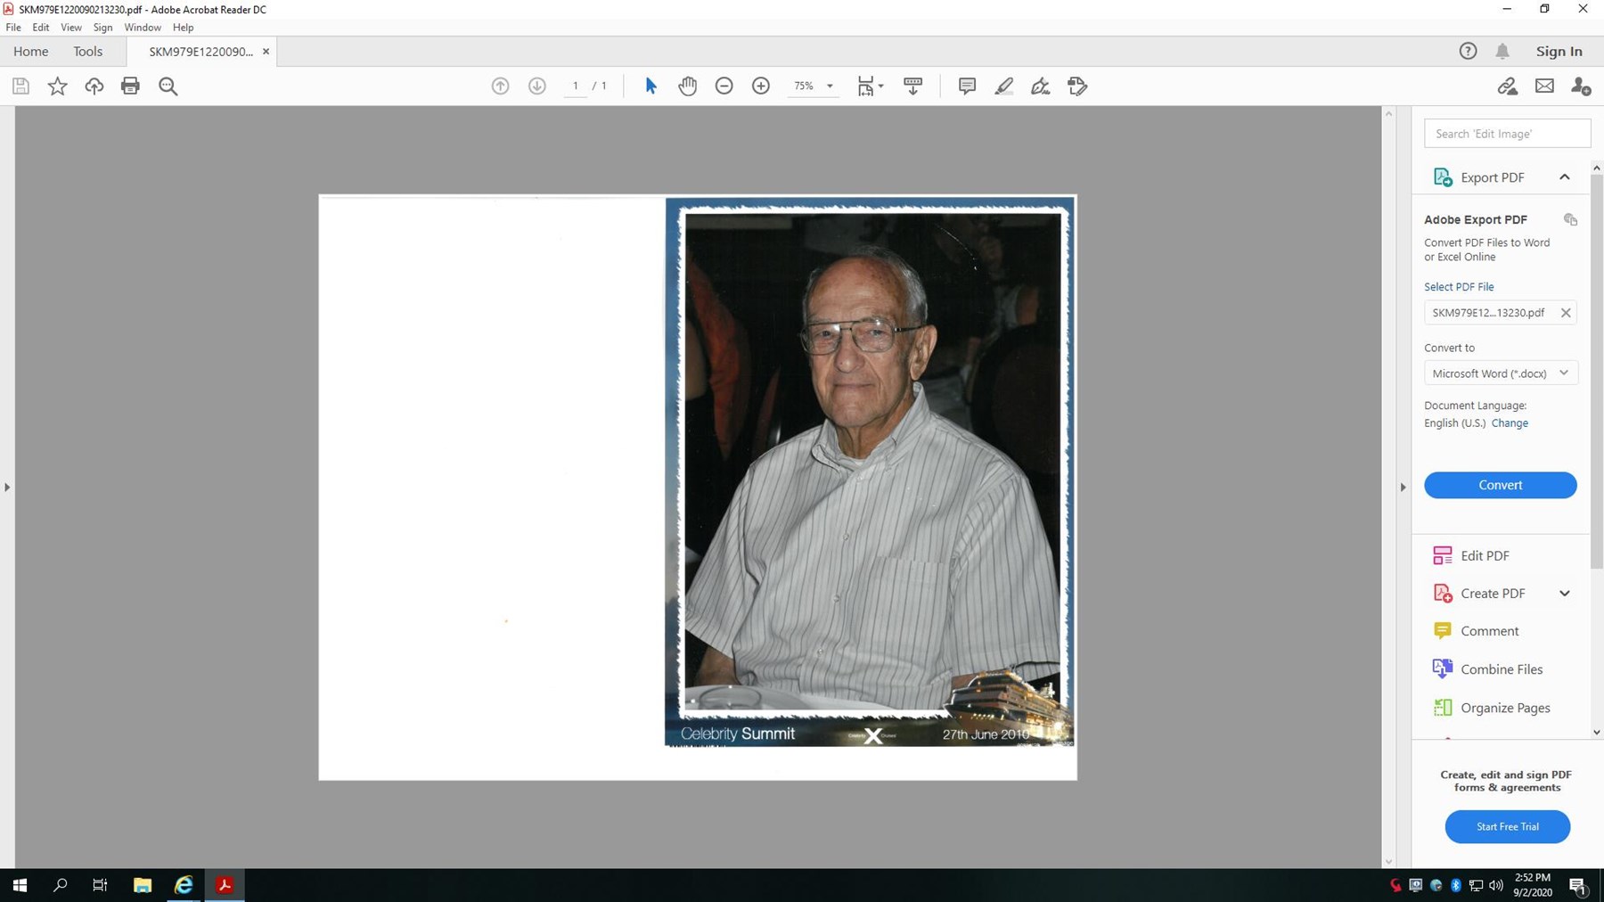1604x902 pixels.
Task: Click the Print file icon
Action: click(x=130, y=86)
